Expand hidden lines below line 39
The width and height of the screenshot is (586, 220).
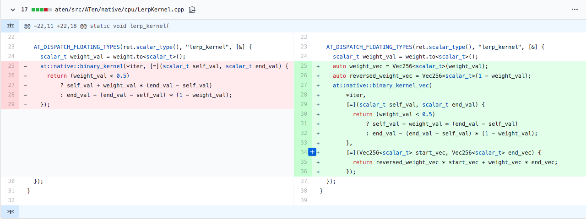click(x=10, y=212)
